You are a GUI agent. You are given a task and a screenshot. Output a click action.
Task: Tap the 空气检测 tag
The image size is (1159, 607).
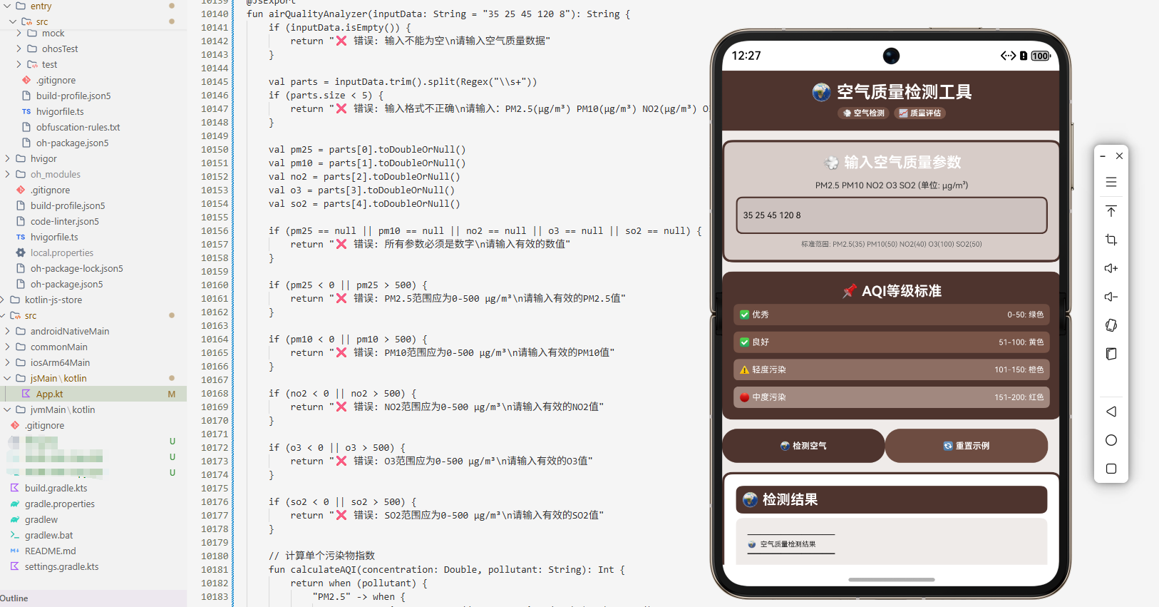click(863, 113)
